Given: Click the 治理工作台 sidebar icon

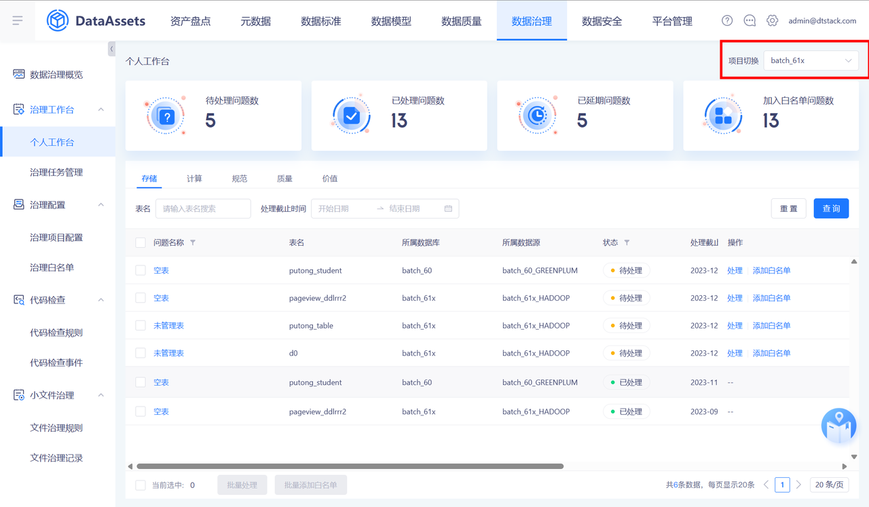Looking at the screenshot, I should pyautogui.click(x=19, y=109).
